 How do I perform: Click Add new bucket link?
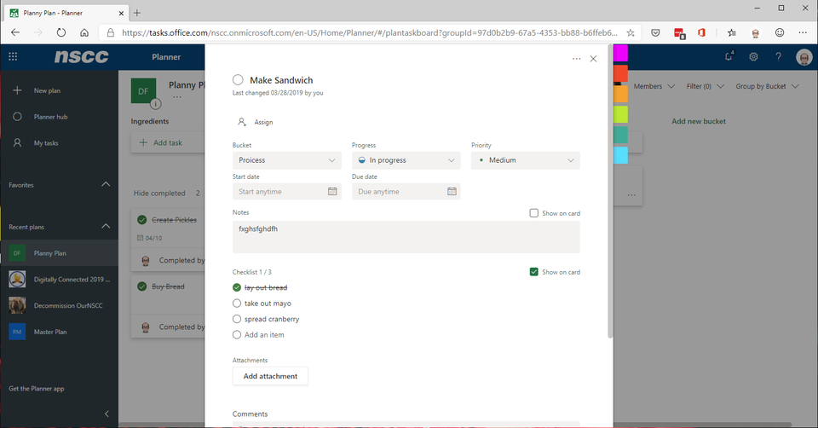[699, 121]
